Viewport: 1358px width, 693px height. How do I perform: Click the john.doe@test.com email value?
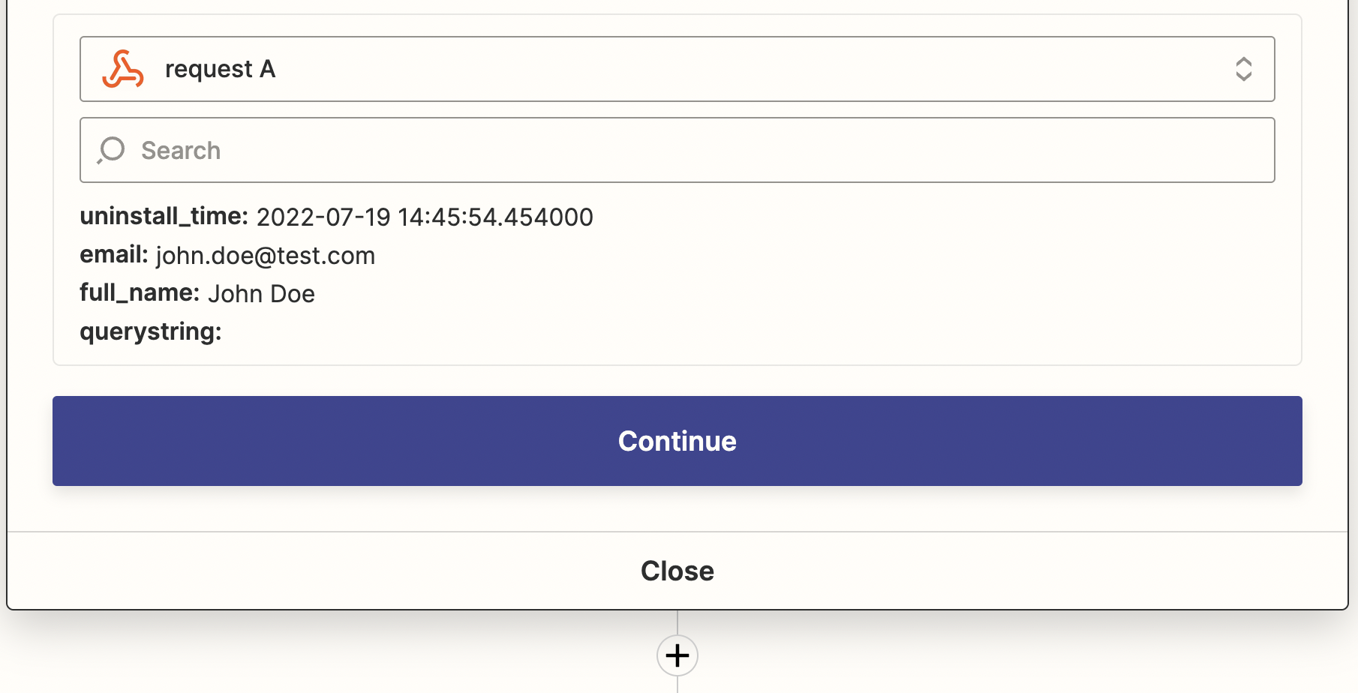266,256
